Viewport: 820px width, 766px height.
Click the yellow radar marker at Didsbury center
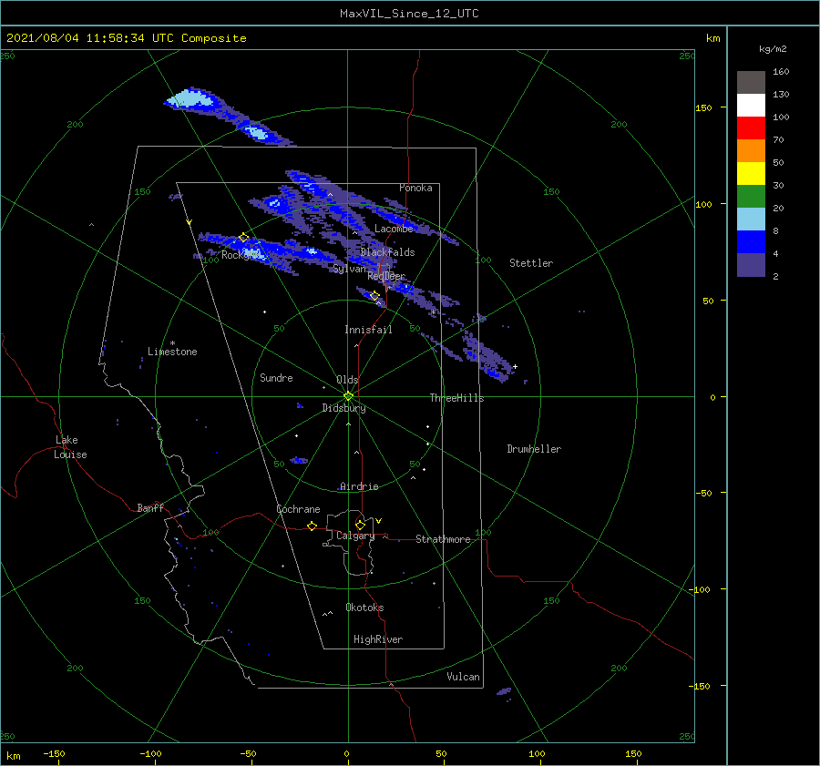(348, 396)
